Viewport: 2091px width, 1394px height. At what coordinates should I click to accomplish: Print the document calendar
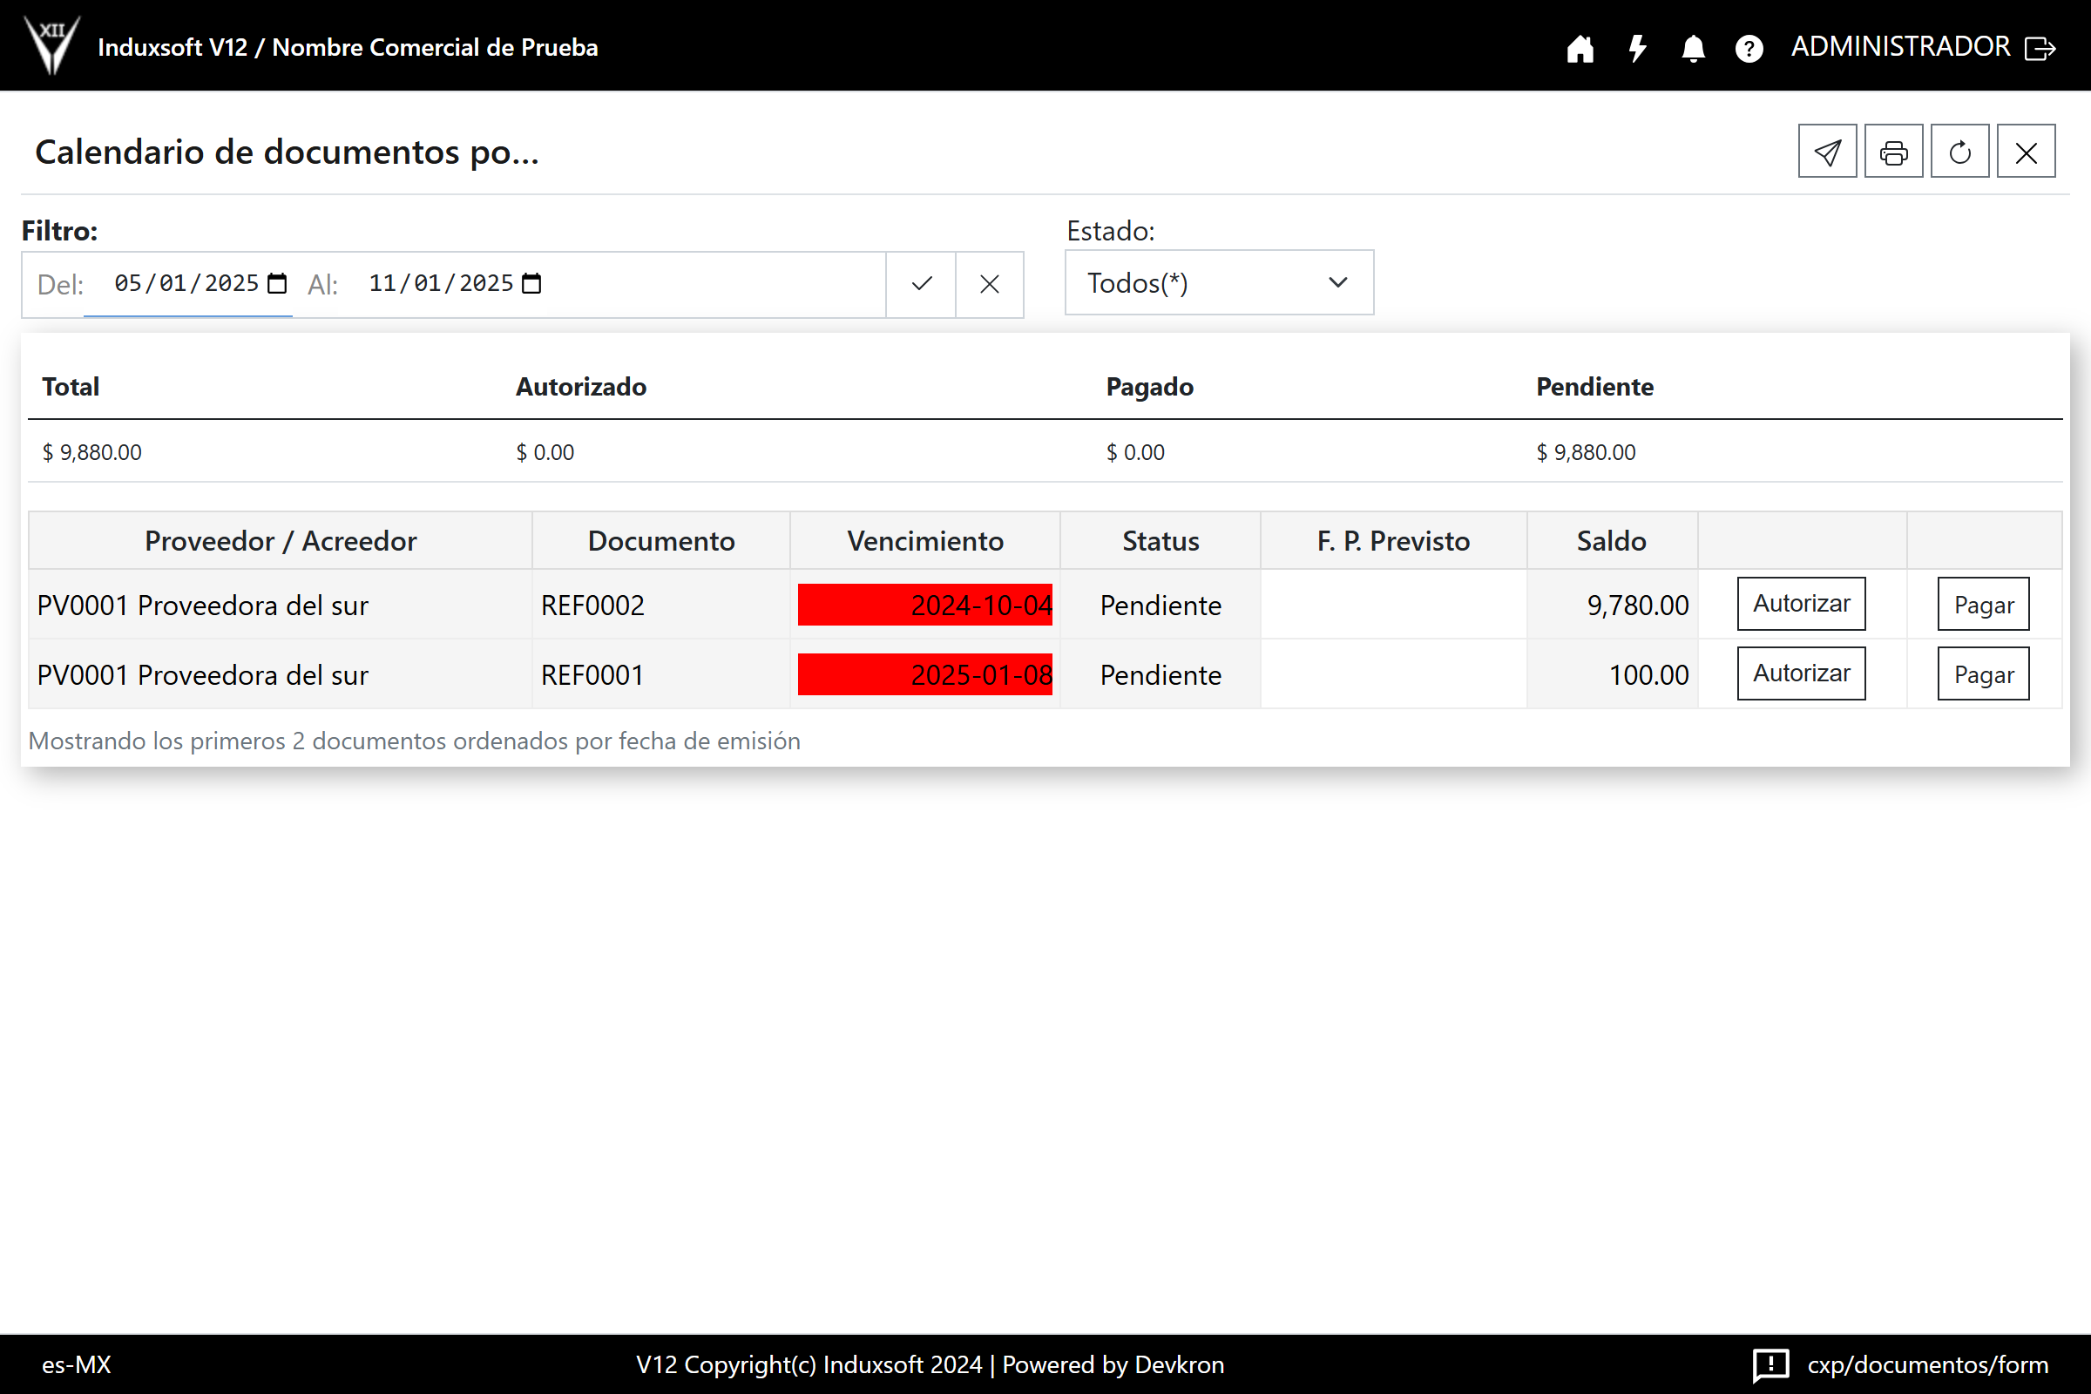[1892, 152]
